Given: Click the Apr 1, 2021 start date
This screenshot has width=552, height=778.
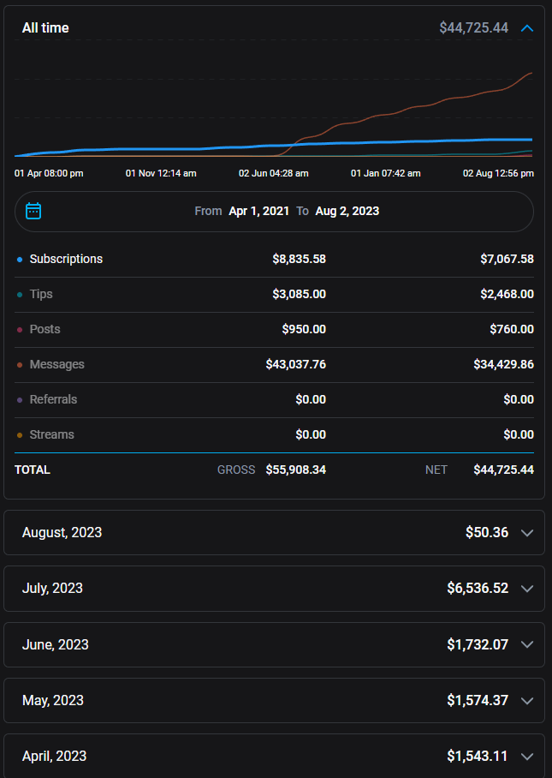Looking at the screenshot, I should (258, 211).
